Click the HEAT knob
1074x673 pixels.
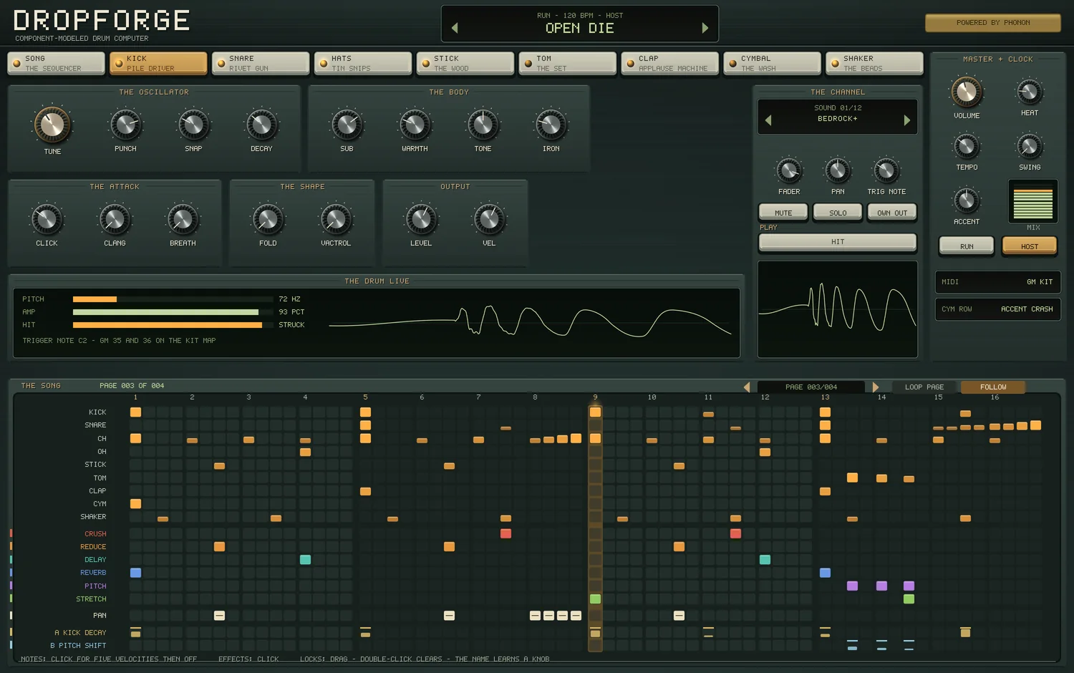pyautogui.click(x=1030, y=92)
